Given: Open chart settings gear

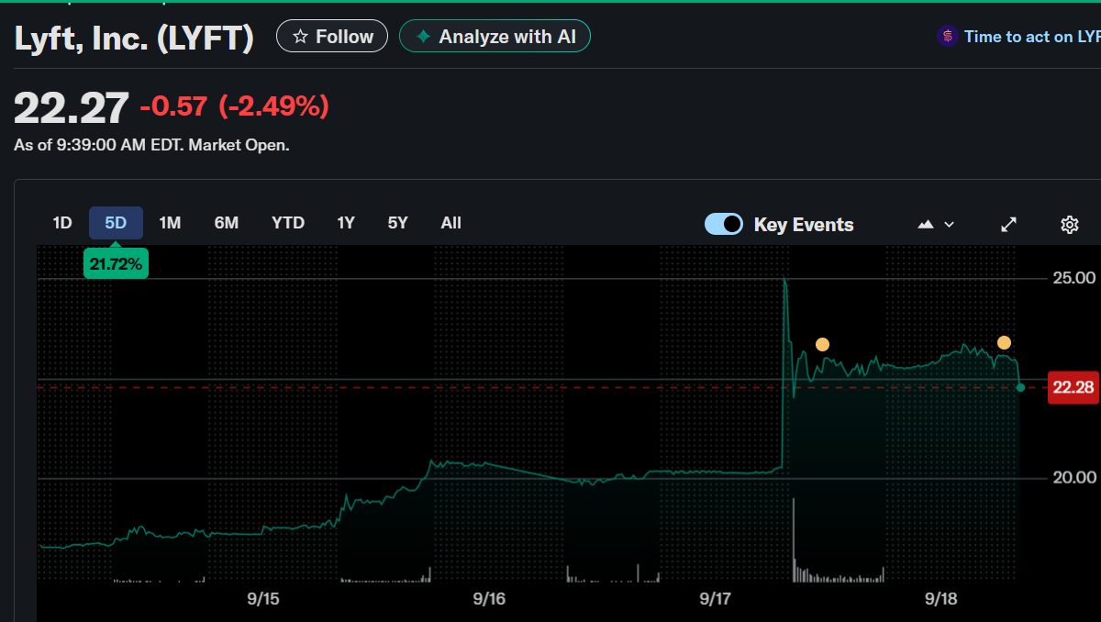Looking at the screenshot, I should point(1069,225).
